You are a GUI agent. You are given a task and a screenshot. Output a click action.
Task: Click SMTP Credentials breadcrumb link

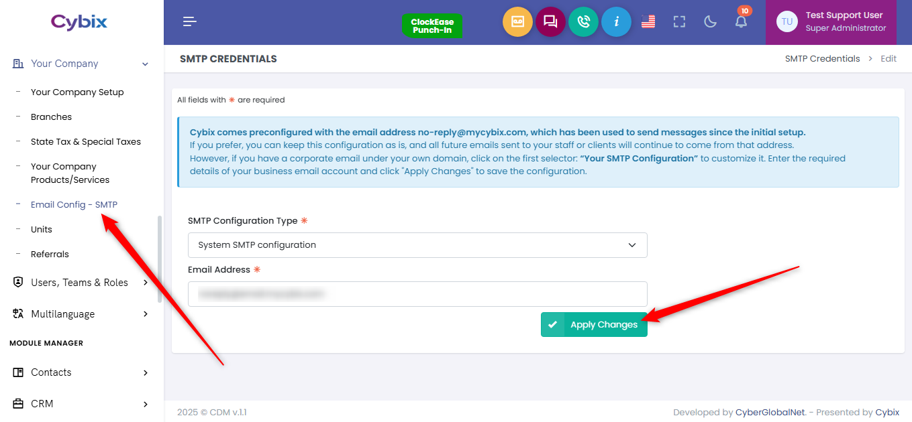(x=822, y=59)
